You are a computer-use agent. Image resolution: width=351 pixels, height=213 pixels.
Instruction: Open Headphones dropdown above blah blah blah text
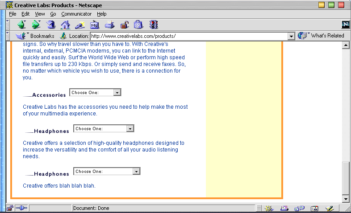pyautogui.click(x=107, y=171)
